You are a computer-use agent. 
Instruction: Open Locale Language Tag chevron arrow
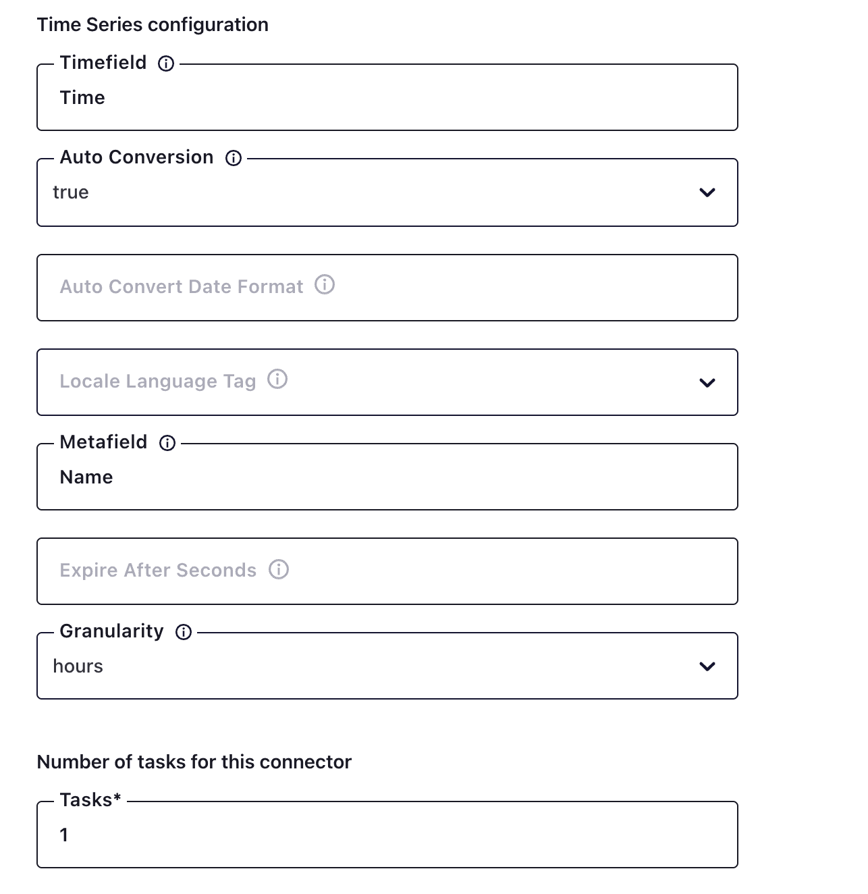tap(707, 383)
